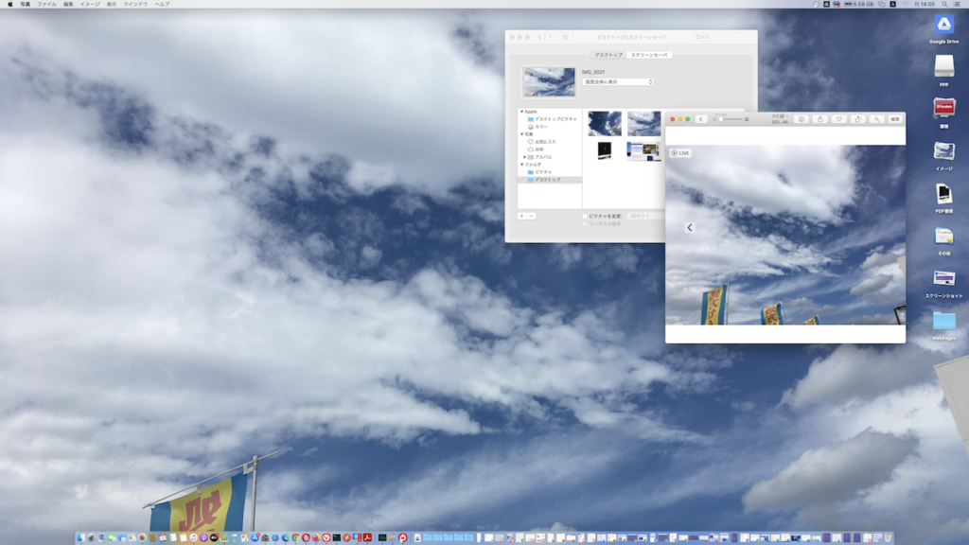Click the 編集 button in Photos toolbar
This screenshot has width=969, height=545.
pyautogui.click(x=894, y=119)
